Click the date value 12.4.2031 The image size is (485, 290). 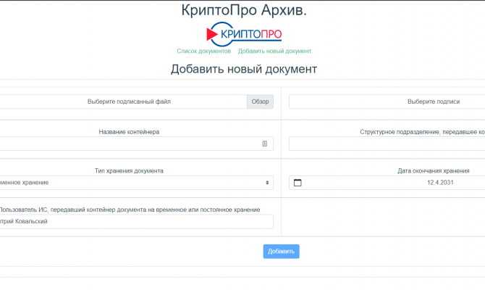(x=440, y=183)
